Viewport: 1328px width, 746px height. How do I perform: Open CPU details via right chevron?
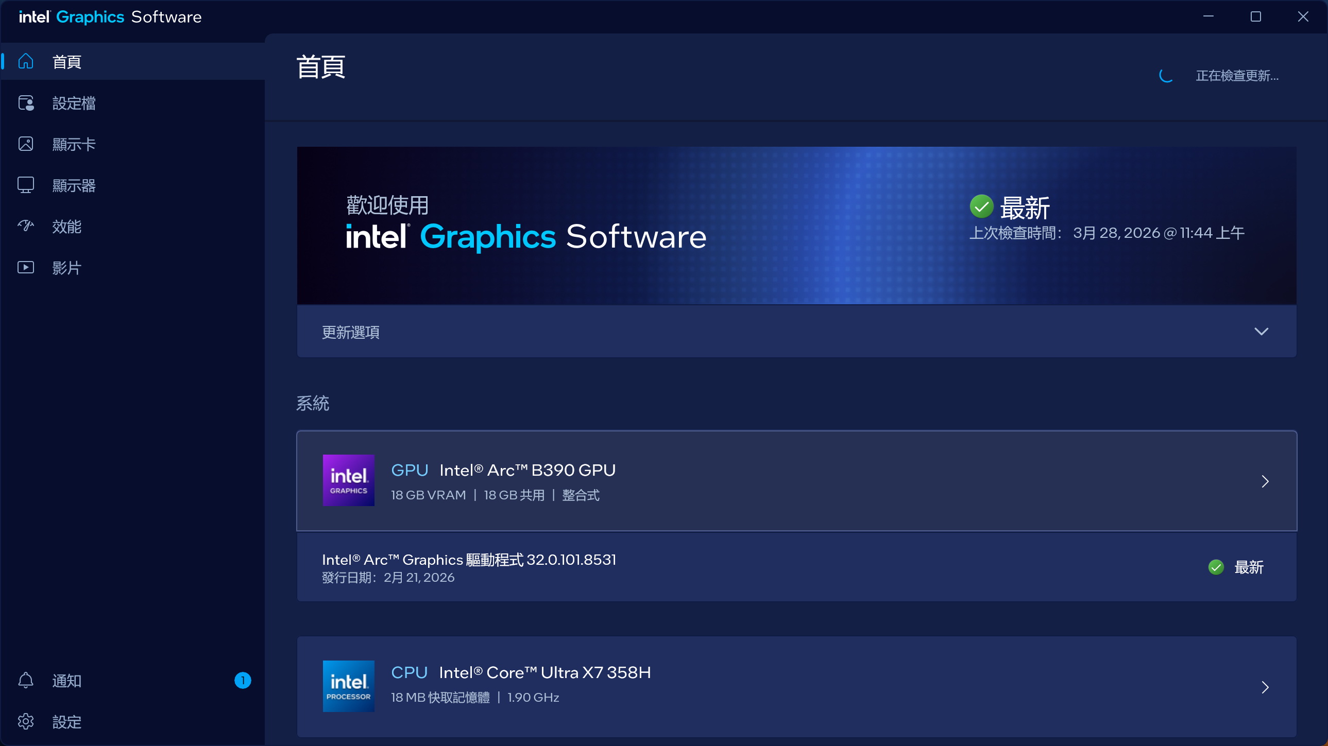[1265, 687]
